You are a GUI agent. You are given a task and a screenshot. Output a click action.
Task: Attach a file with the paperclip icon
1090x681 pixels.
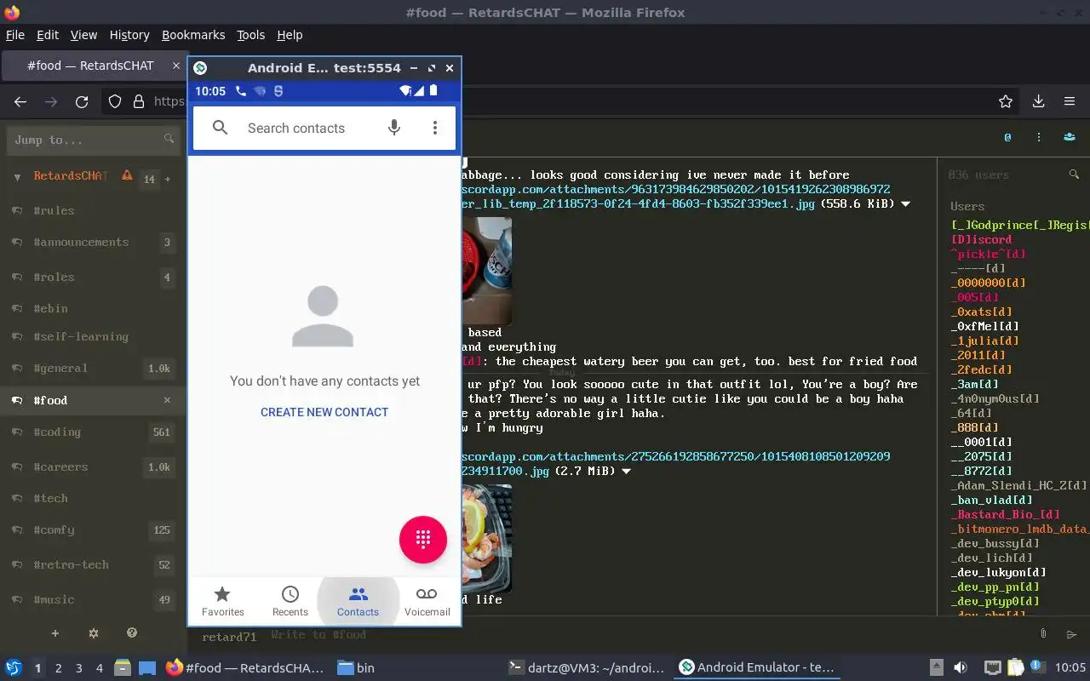pos(1043,634)
